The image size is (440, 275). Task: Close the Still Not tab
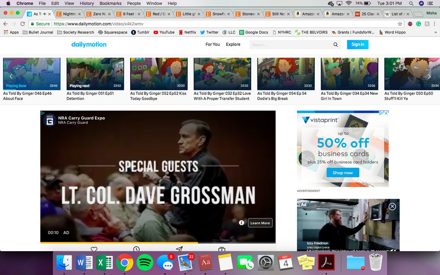pyautogui.click(x=288, y=14)
